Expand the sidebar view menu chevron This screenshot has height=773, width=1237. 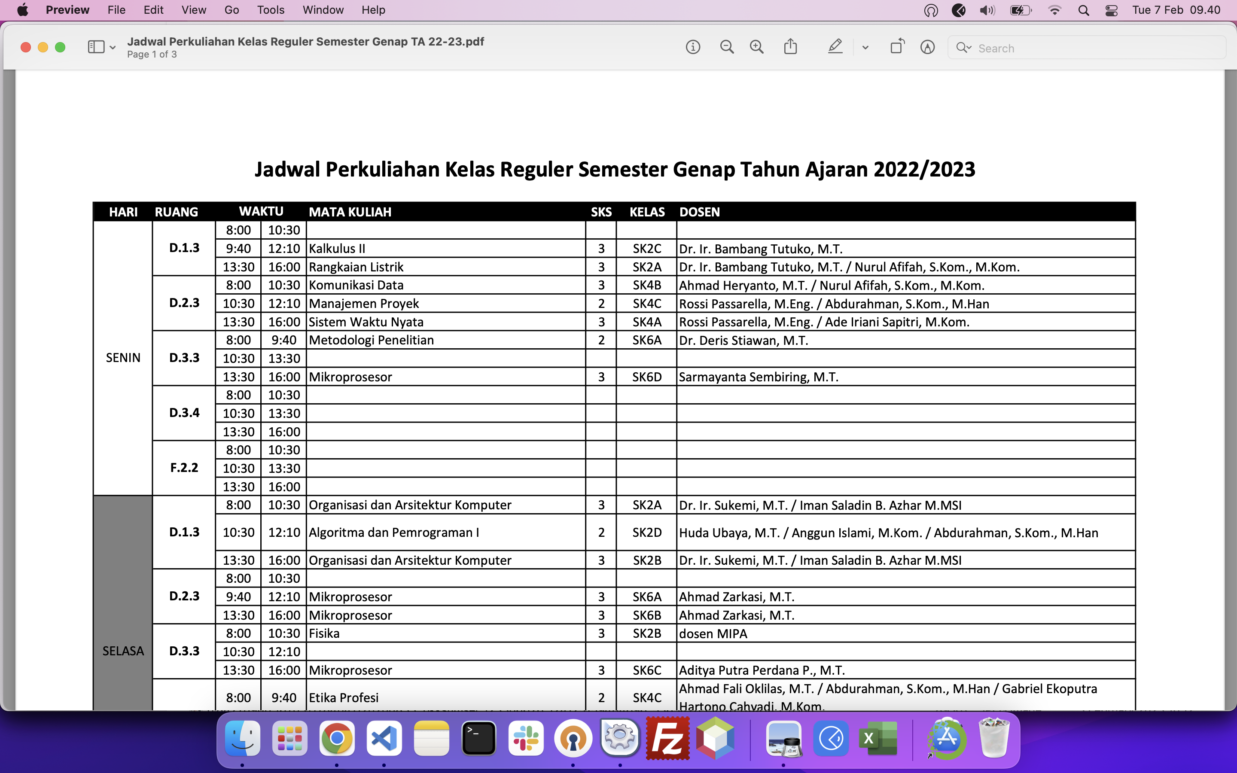pos(113,48)
